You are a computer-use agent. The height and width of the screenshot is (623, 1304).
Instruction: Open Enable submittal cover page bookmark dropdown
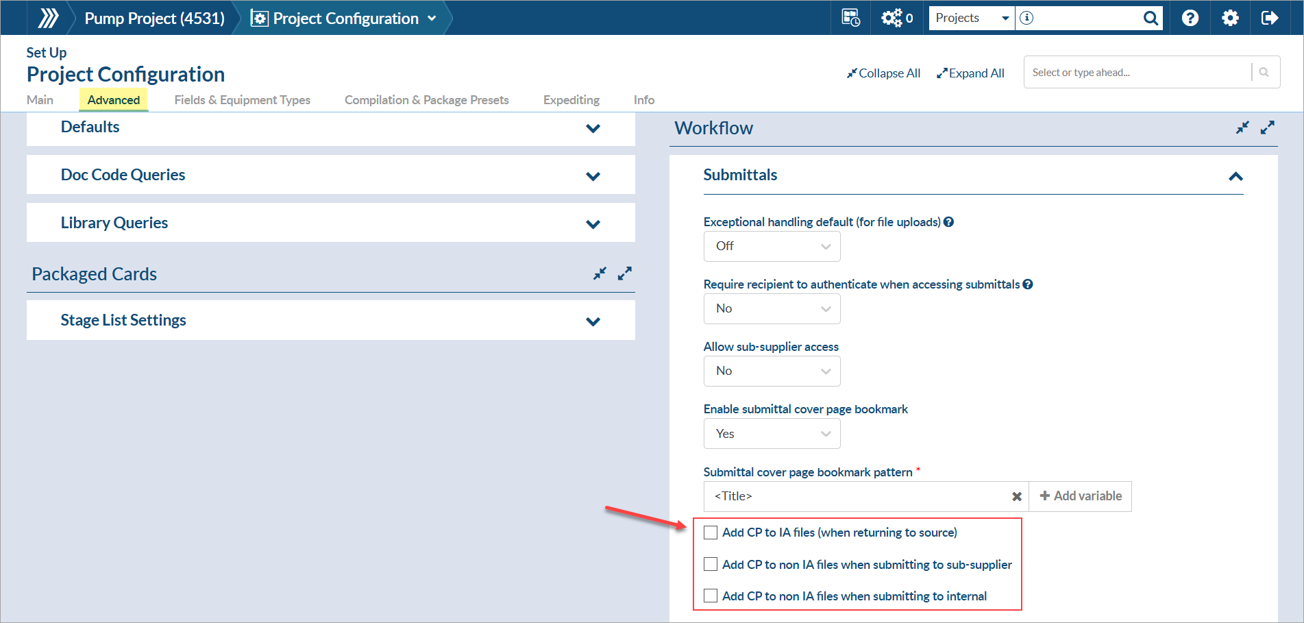(x=772, y=434)
